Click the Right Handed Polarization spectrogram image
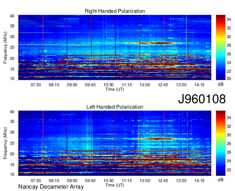 [x=115, y=47]
